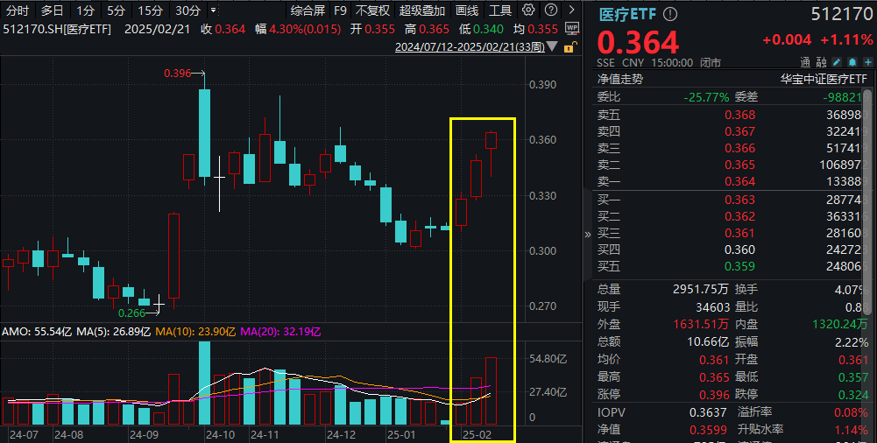Select the 15分 period tab
The width and height of the screenshot is (877, 443).
[151, 11]
